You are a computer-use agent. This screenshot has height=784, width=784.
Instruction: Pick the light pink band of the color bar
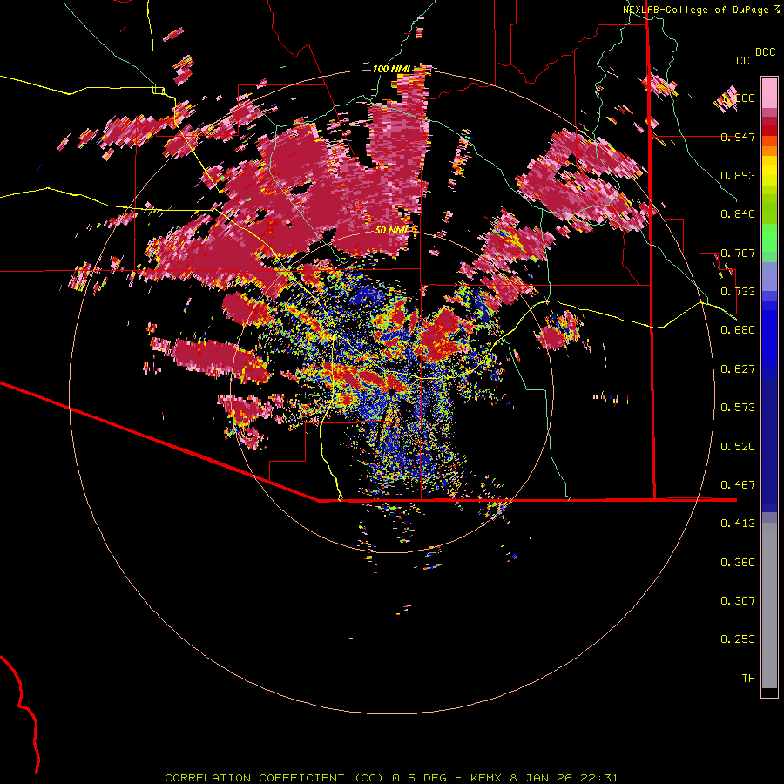point(769,92)
